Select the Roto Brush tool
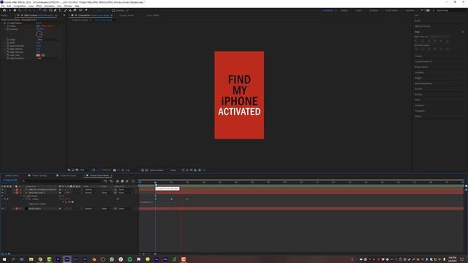This screenshot has height=263, width=468. pos(80,10)
